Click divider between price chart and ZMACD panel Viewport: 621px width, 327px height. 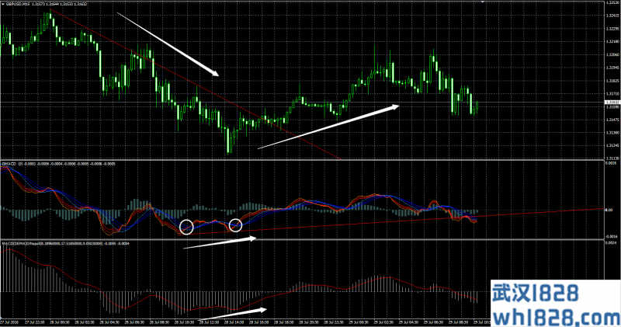click(x=310, y=160)
